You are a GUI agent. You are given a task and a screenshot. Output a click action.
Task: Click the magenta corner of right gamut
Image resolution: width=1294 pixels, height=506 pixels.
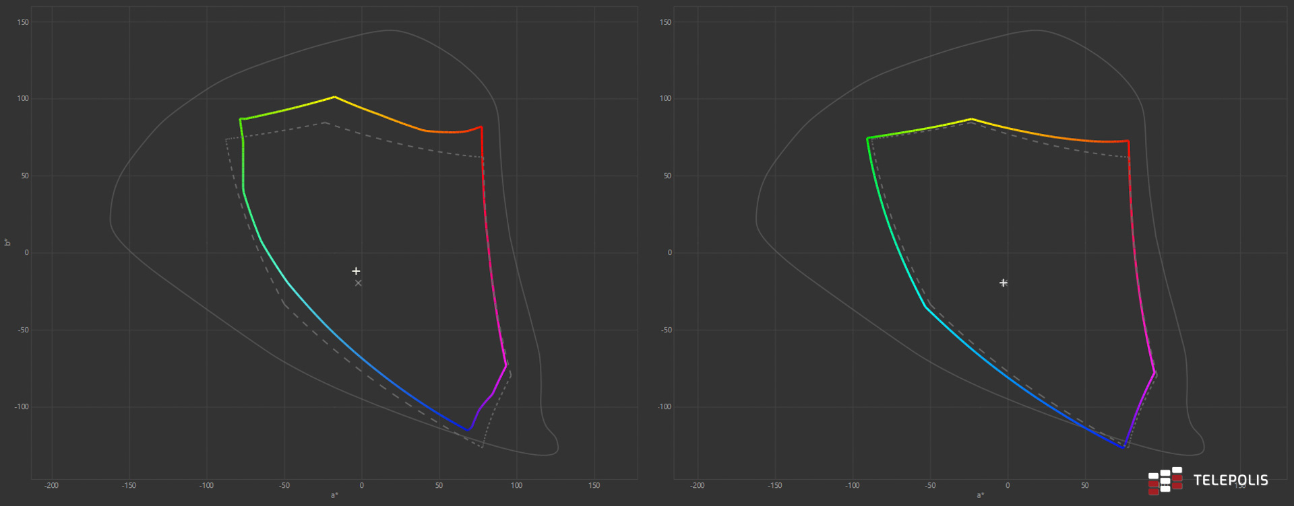[1156, 372]
